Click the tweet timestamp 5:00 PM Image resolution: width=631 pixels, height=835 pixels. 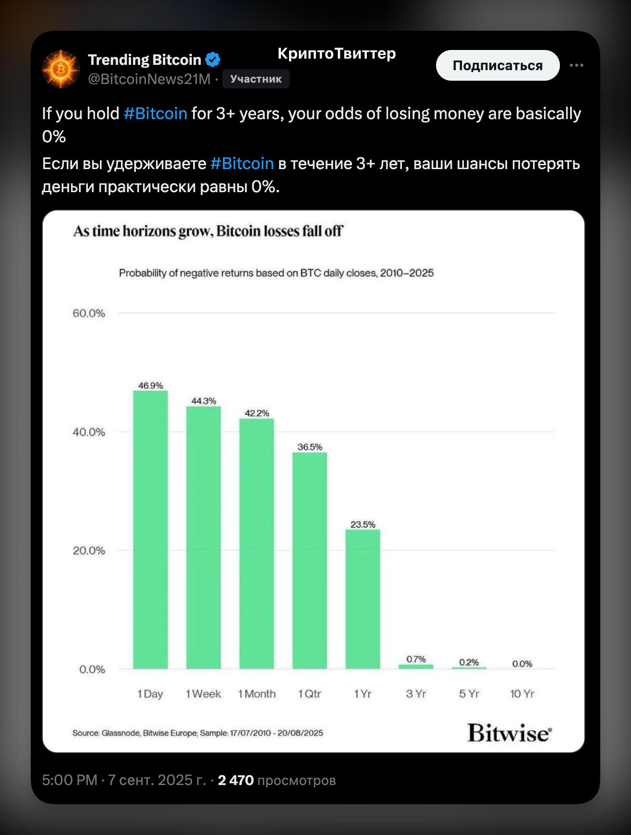[70, 780]
